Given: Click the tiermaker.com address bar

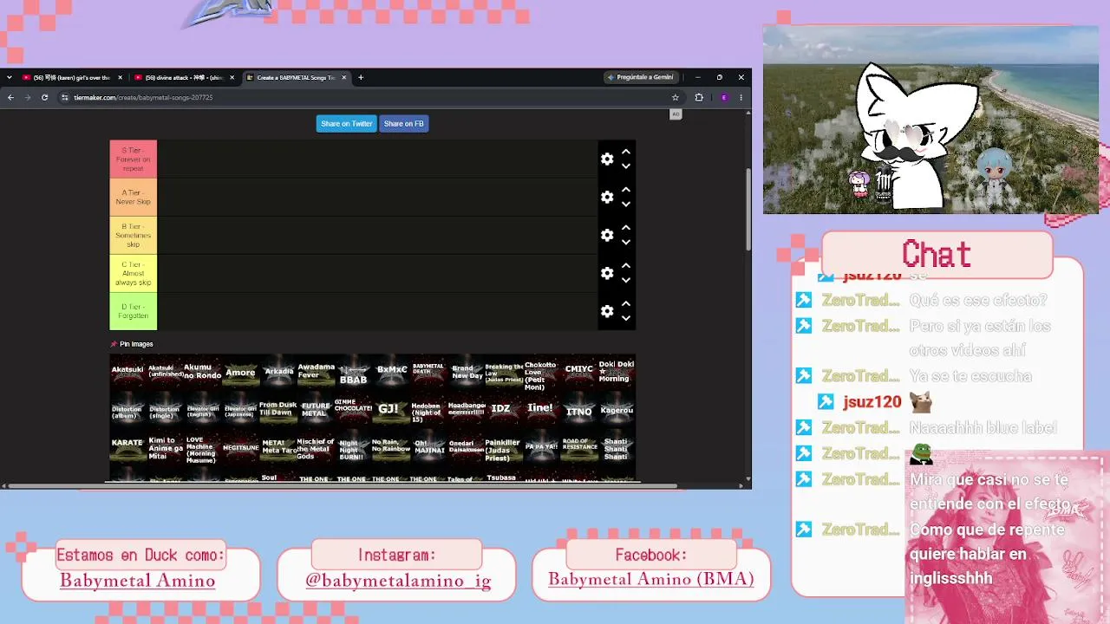Looking at the screenshot, I should point(364,98).
